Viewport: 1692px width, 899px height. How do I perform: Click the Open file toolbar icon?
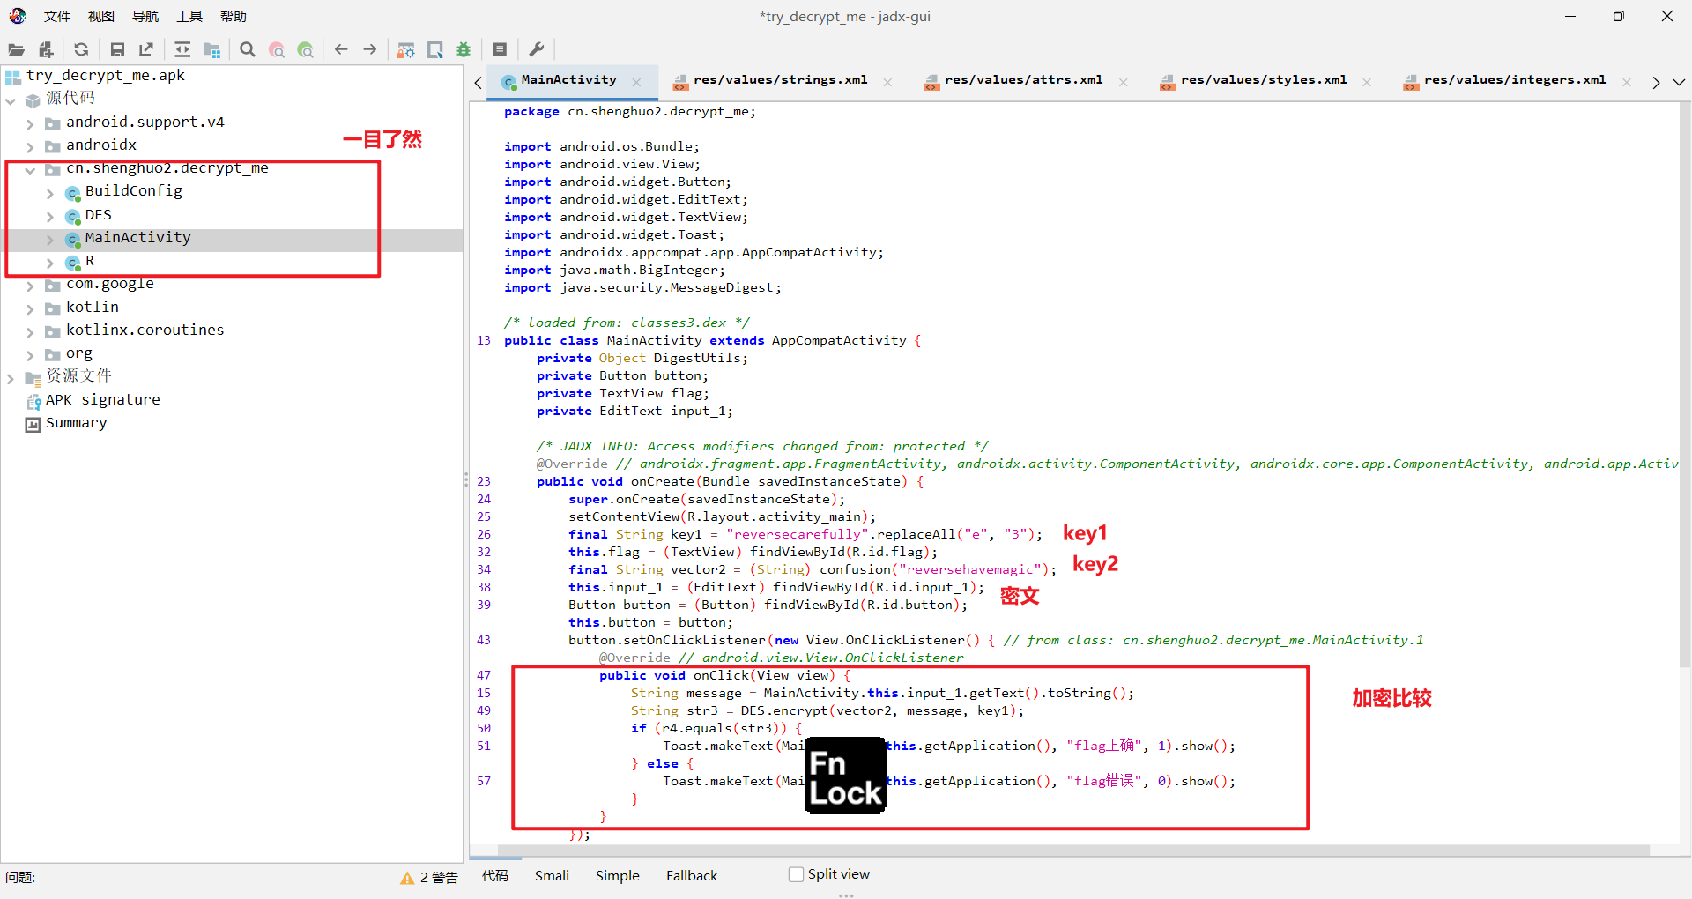pos(16,49)
